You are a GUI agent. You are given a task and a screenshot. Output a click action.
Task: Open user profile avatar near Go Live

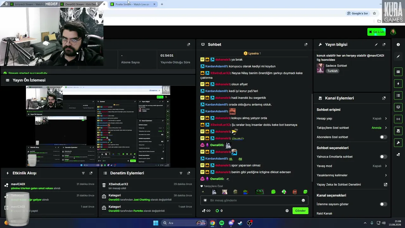[393, 32]
